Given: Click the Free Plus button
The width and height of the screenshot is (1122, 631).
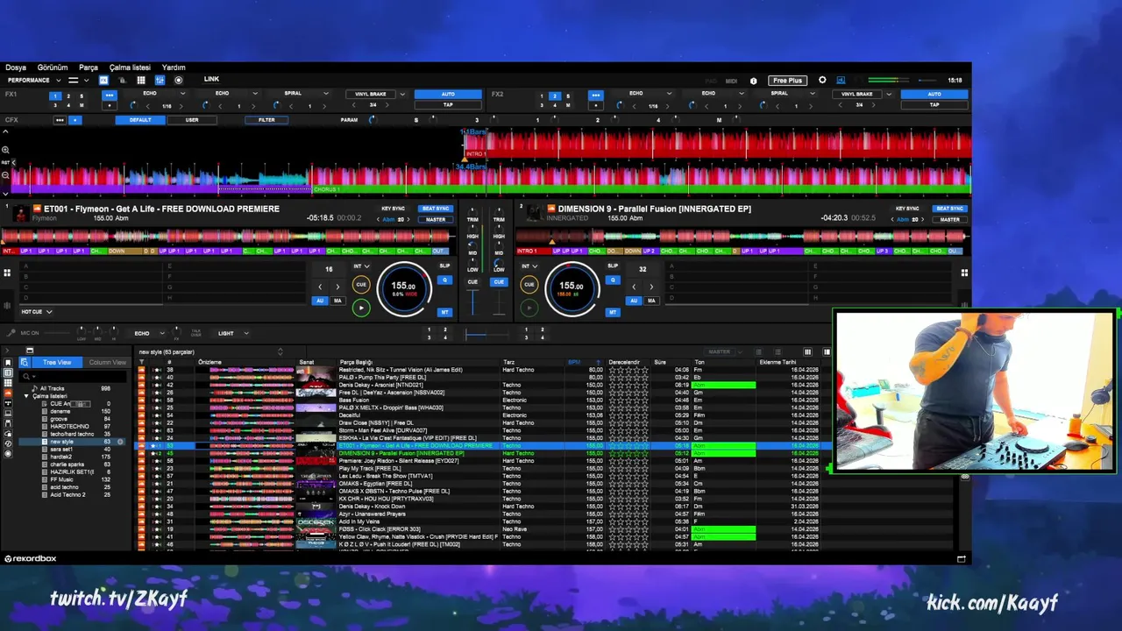Looking at the screenshot, I should (787, 81).
